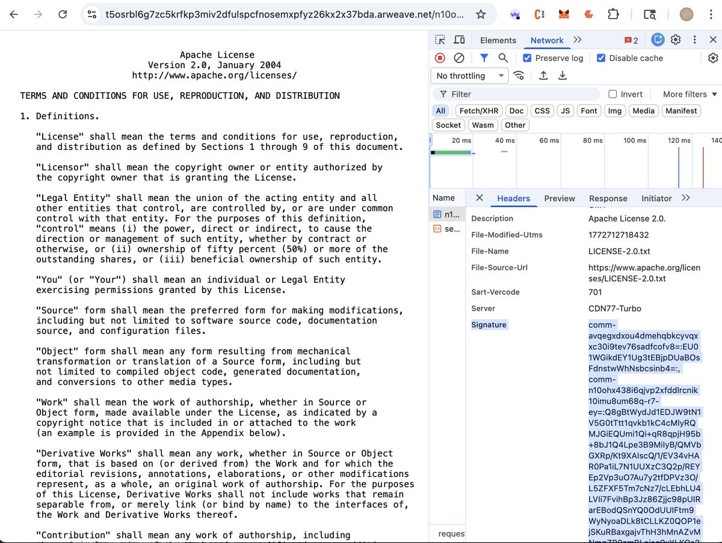Uncheck the Disable cache checkbox
This screenshot has height=543, width=722.
click(x=601, y=58)
